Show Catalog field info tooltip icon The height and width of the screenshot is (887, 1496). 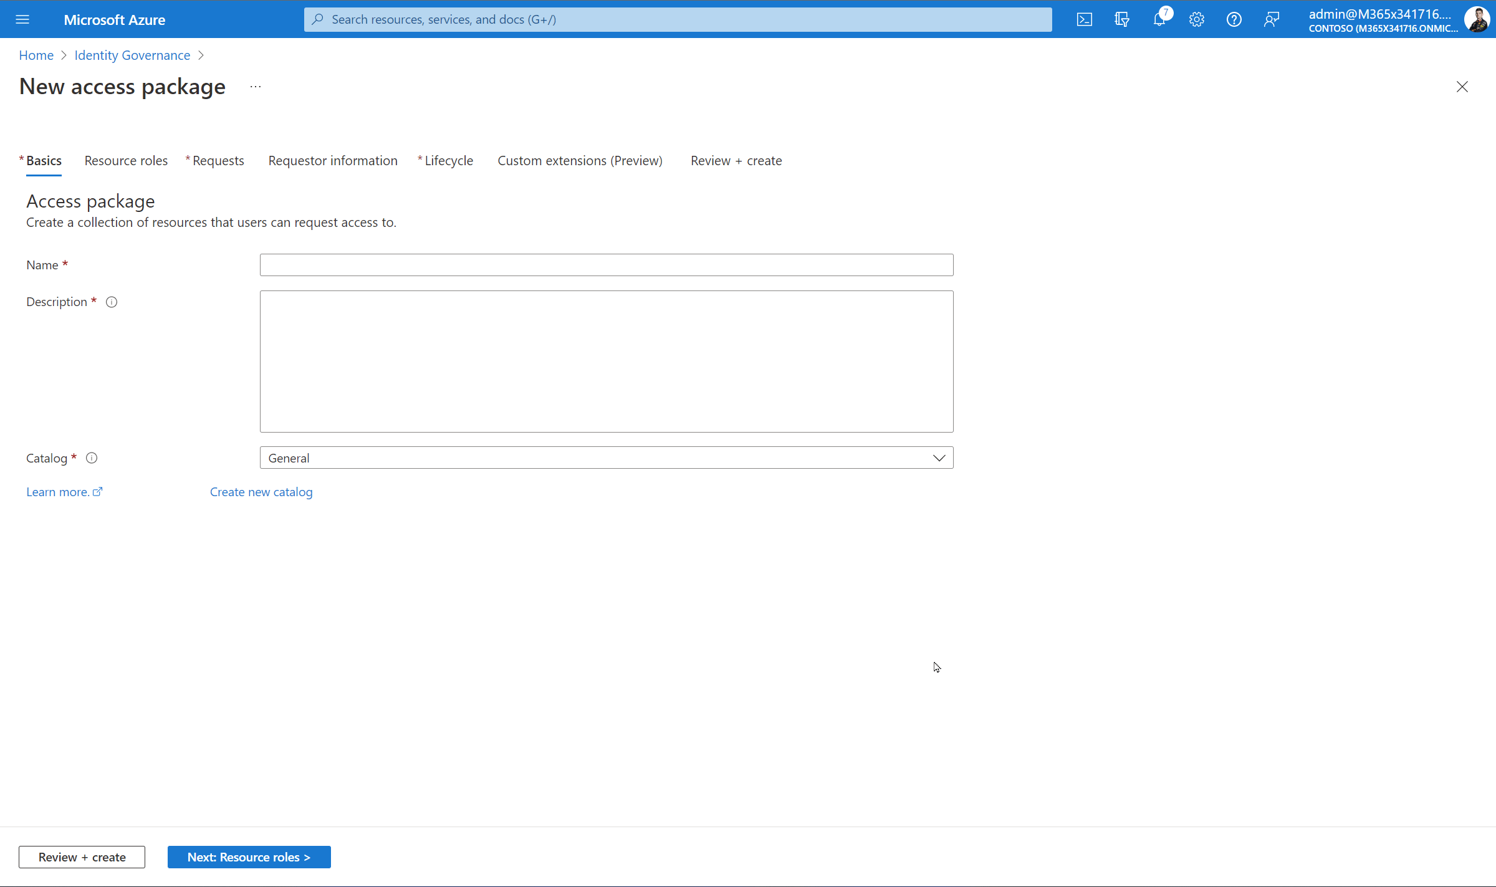point(92,458)
